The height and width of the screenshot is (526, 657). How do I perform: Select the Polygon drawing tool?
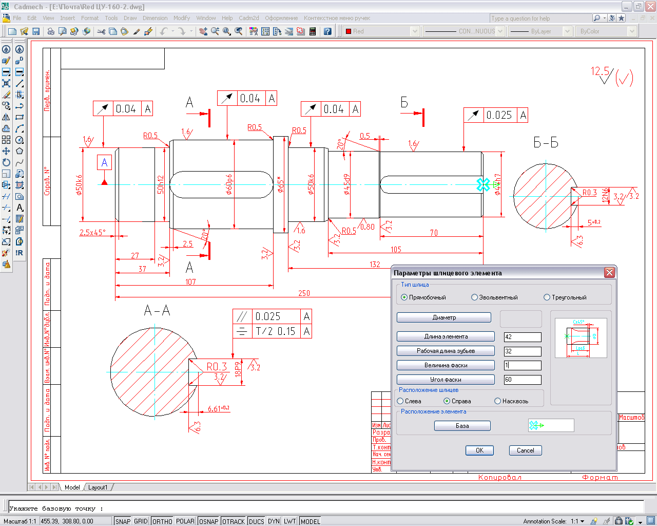[x=20, y=151]
